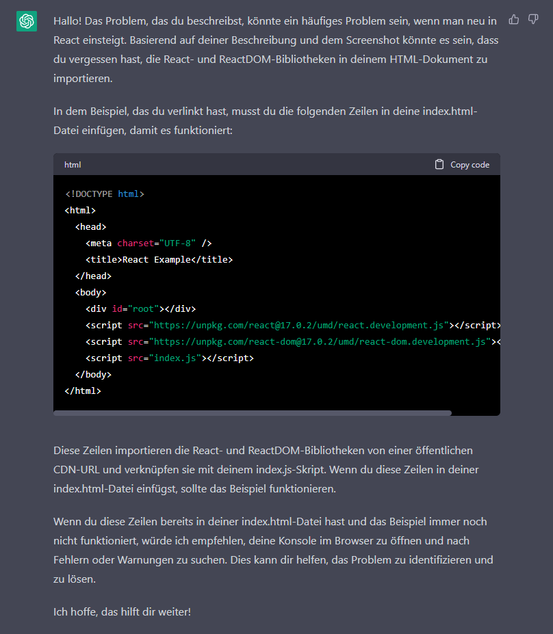Click the 'Ich hoffe, das hilft dir weiter!' sentence
Screen dimensions: 553x634
(123, 611)
